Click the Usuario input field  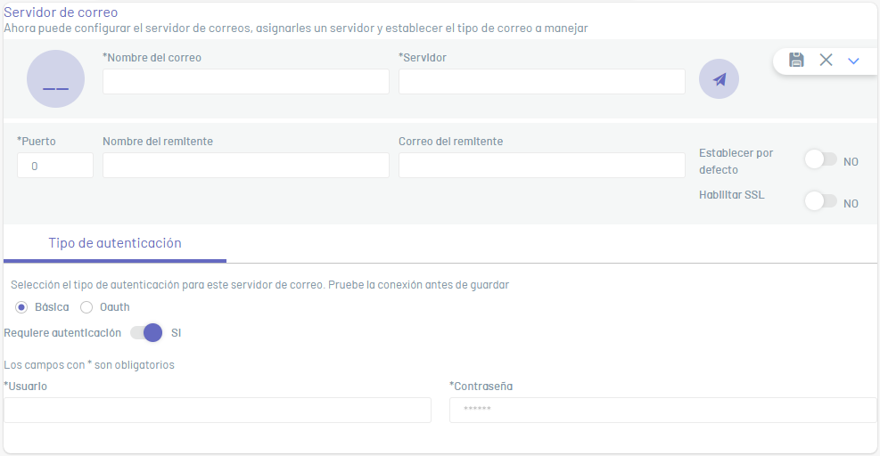(218, 410)
